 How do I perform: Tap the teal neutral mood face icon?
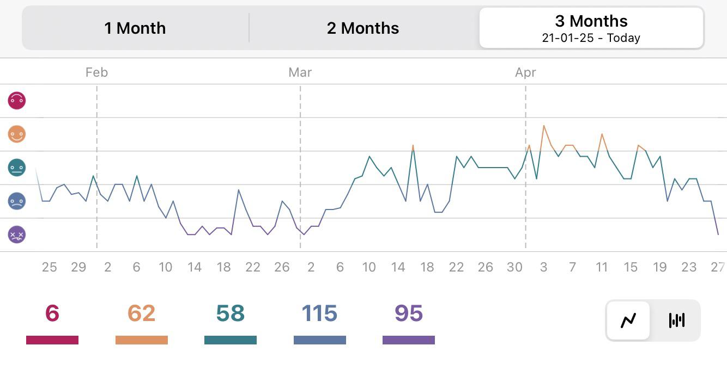coord(17,168)
